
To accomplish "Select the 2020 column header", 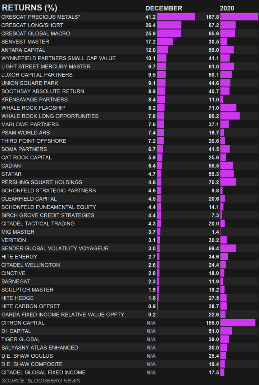I will 227,8.
